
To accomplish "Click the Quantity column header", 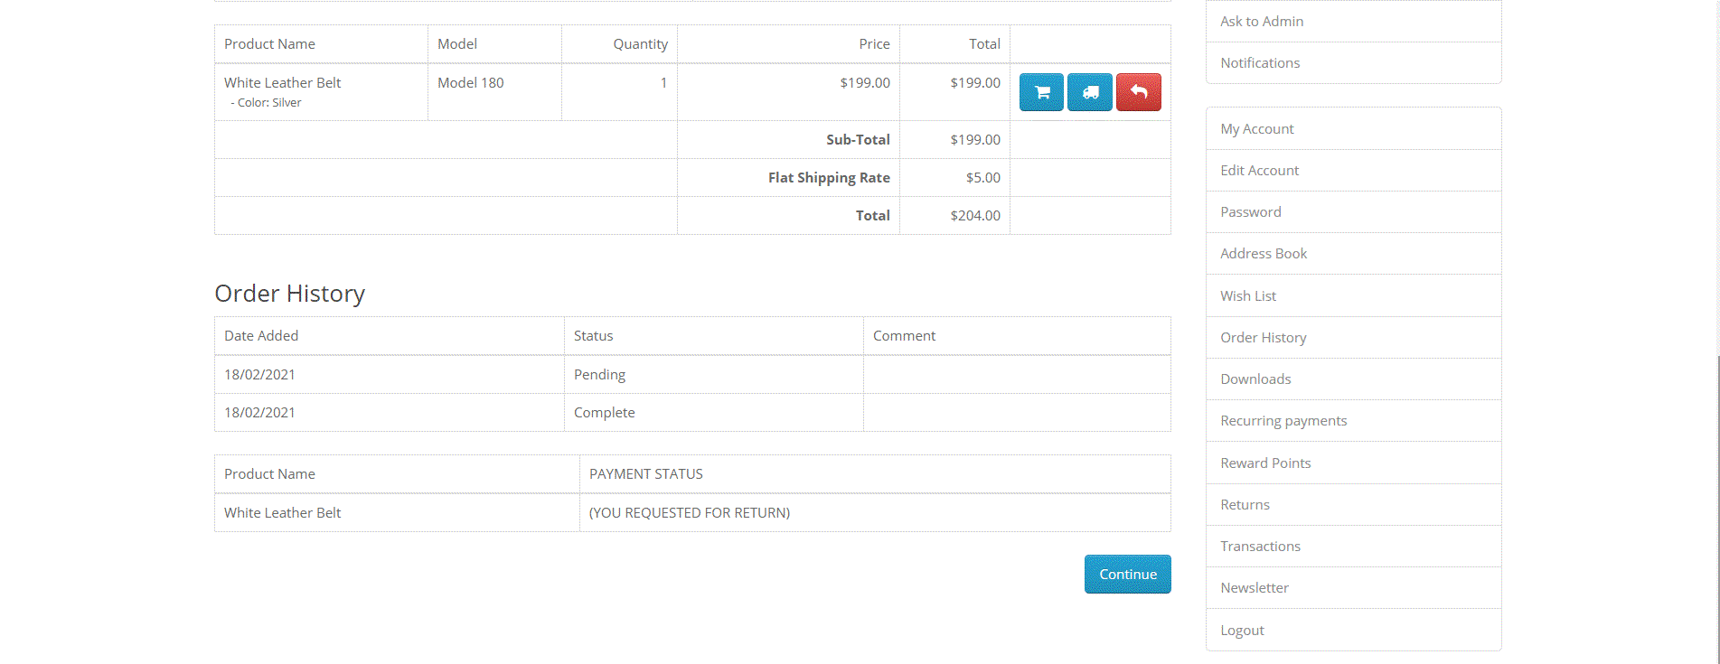I will pos(640,43).
